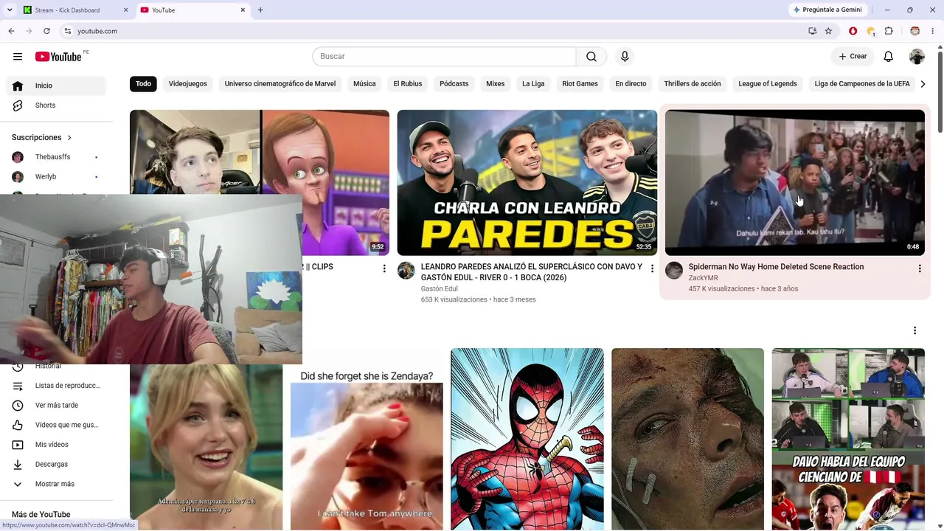Filter by the Música chip
Screen dimensions: 944x531
364,84
